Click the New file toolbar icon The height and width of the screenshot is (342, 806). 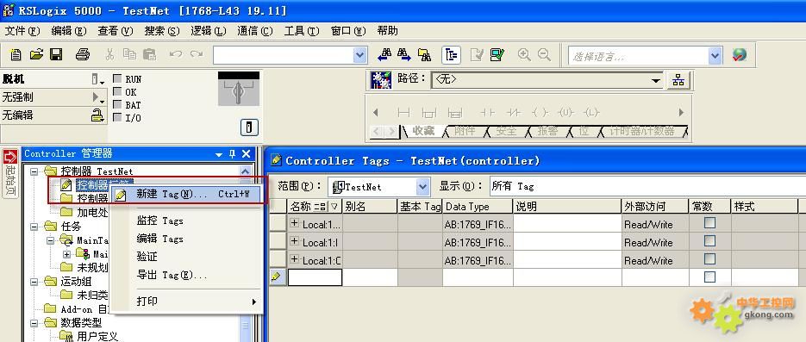pos(16,54)
